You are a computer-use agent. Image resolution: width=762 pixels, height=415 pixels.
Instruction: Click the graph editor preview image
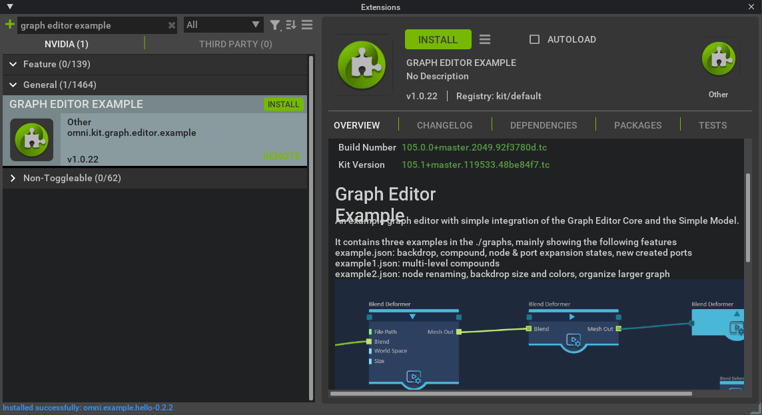540,334
